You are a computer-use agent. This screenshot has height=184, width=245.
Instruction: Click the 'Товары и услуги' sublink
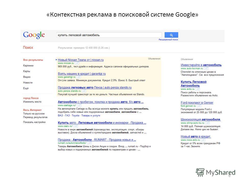[x=91, y=116]
